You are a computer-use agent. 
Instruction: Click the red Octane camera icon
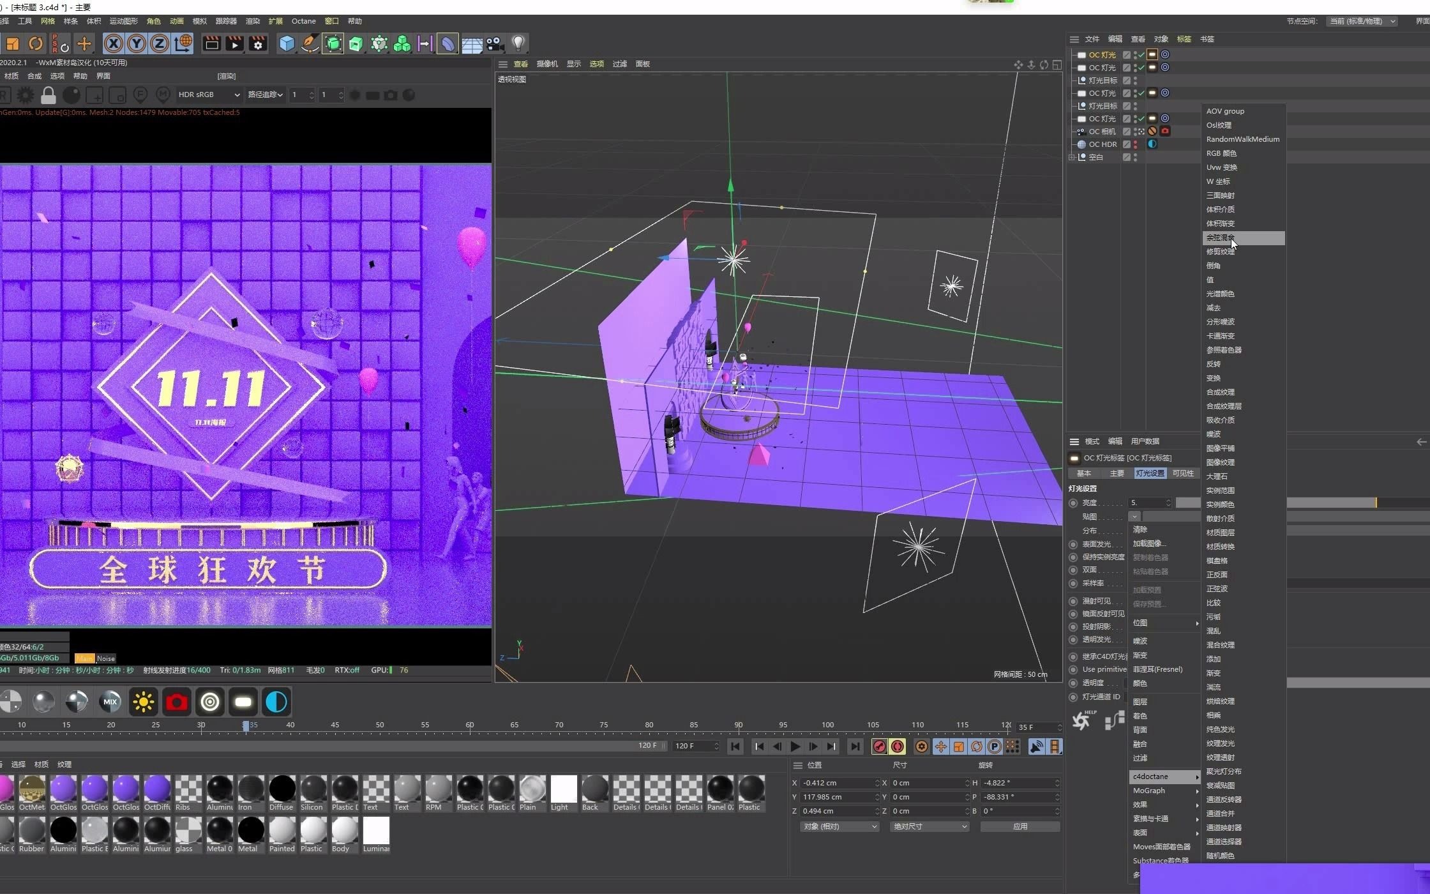pyautogui.click(x=177, y=702)
